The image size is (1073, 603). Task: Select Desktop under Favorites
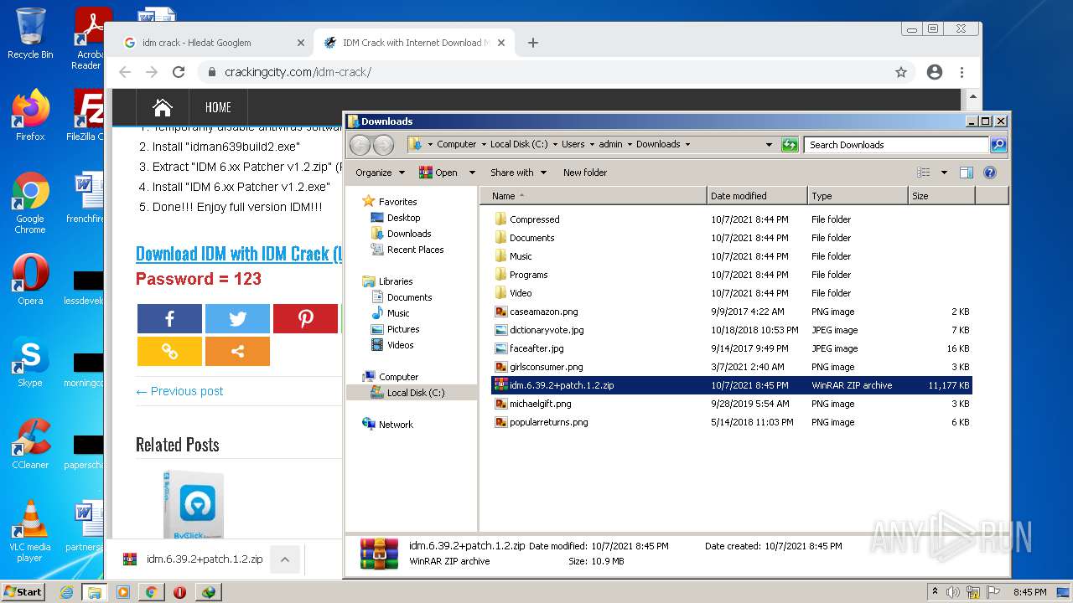pos(403,218)
